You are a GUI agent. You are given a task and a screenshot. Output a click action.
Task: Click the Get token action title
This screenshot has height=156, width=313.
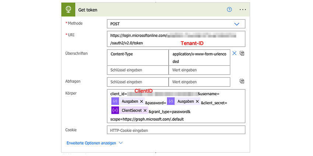click(x=88, y=10)
